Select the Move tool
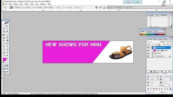173x97 pixels. point(7,26)
